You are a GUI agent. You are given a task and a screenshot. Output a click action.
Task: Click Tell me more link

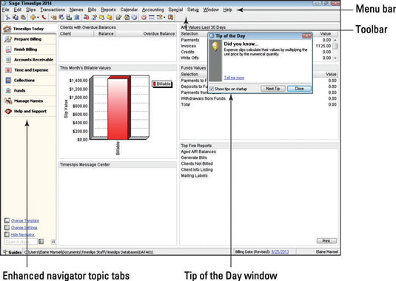pos(234,78)
